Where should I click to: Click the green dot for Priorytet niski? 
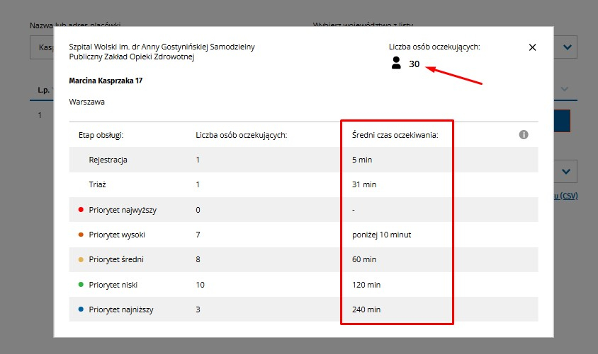pos(81,285)
